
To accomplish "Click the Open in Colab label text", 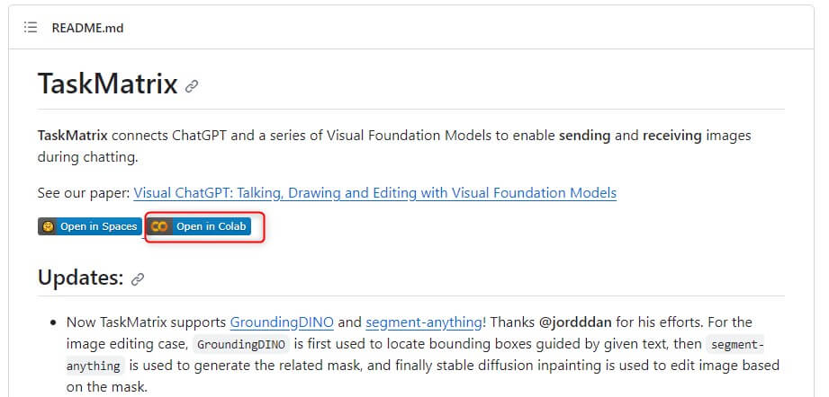I will [211, 226].
